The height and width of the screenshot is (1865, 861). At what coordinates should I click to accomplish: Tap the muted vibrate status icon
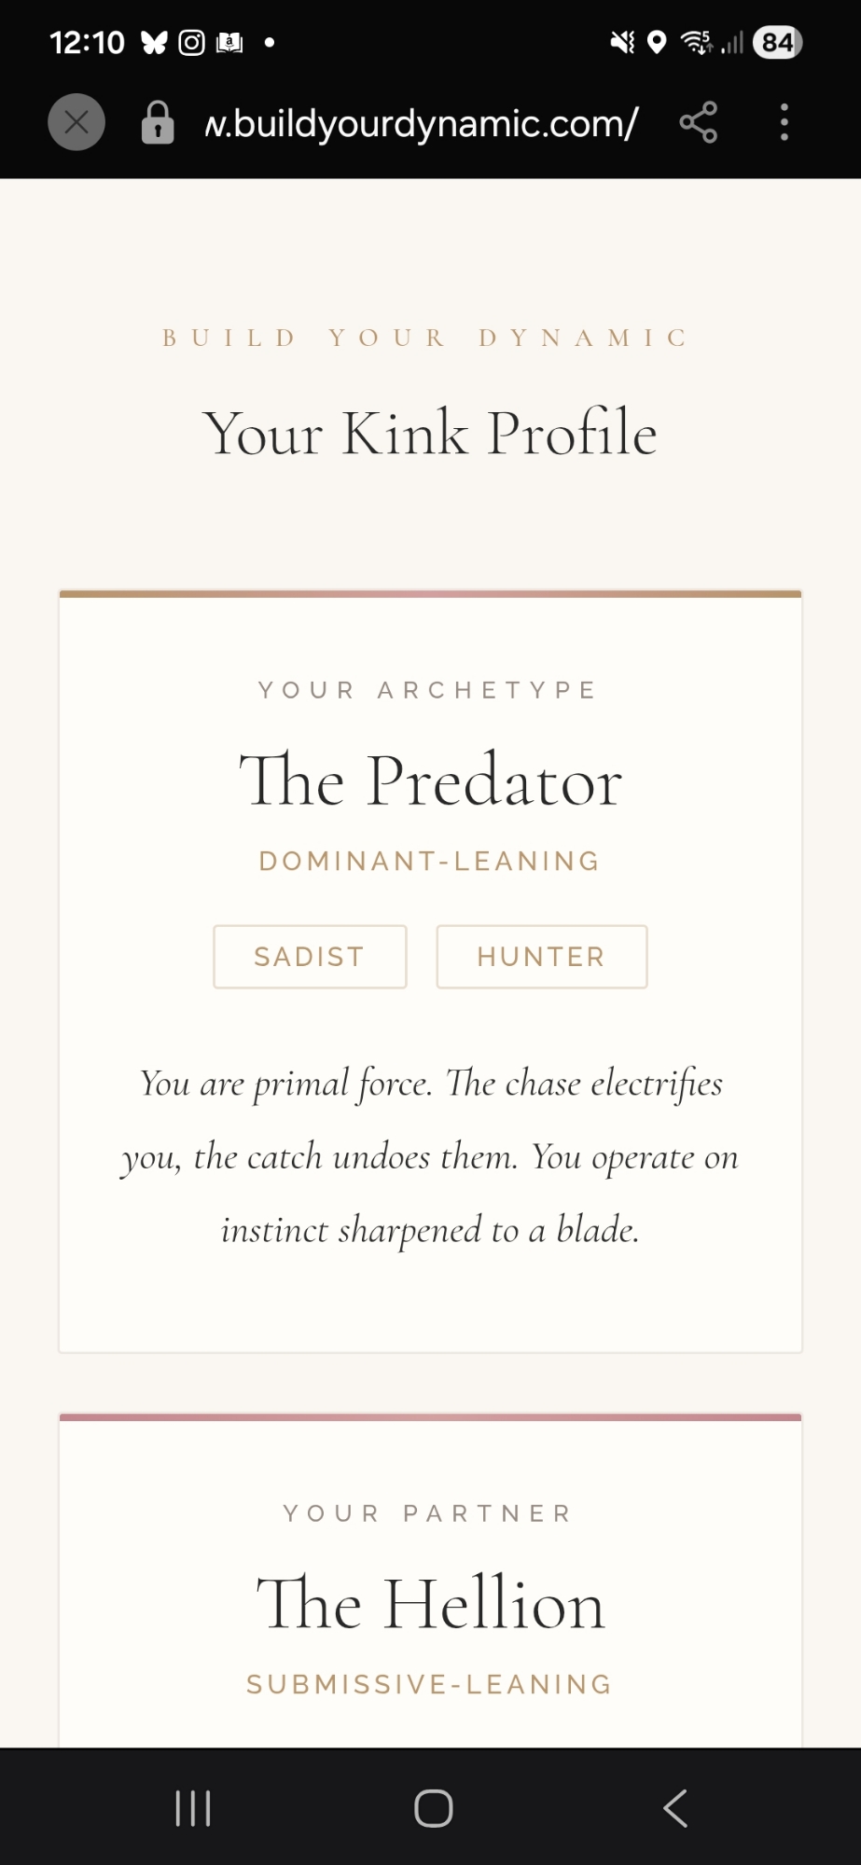622,43
